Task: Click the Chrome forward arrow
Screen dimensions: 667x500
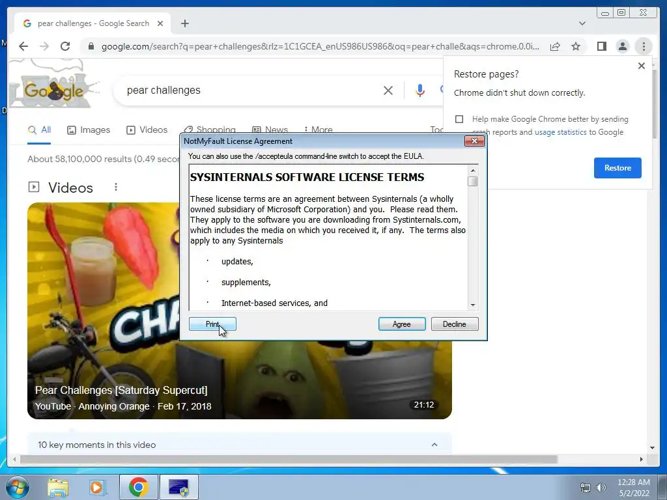Action: tap(44, 46)
